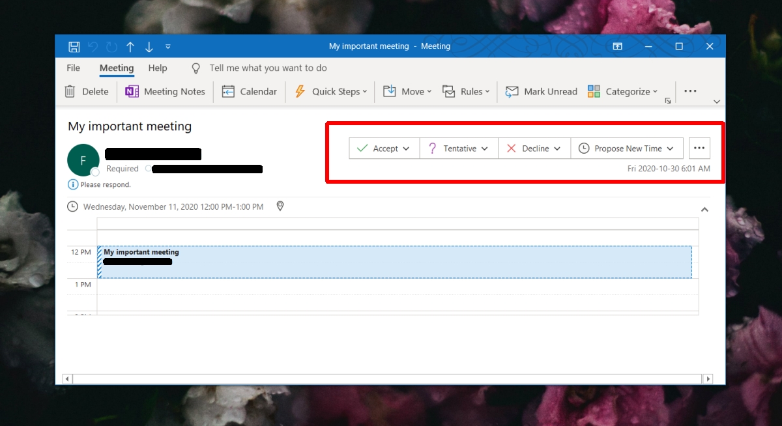
Task: Open the Categorize color menu
Action: (623, 92)
